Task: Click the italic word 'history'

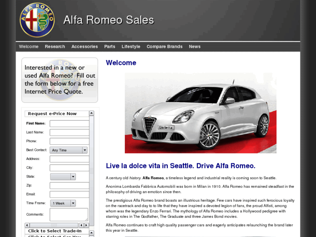Action: (135, 178)
